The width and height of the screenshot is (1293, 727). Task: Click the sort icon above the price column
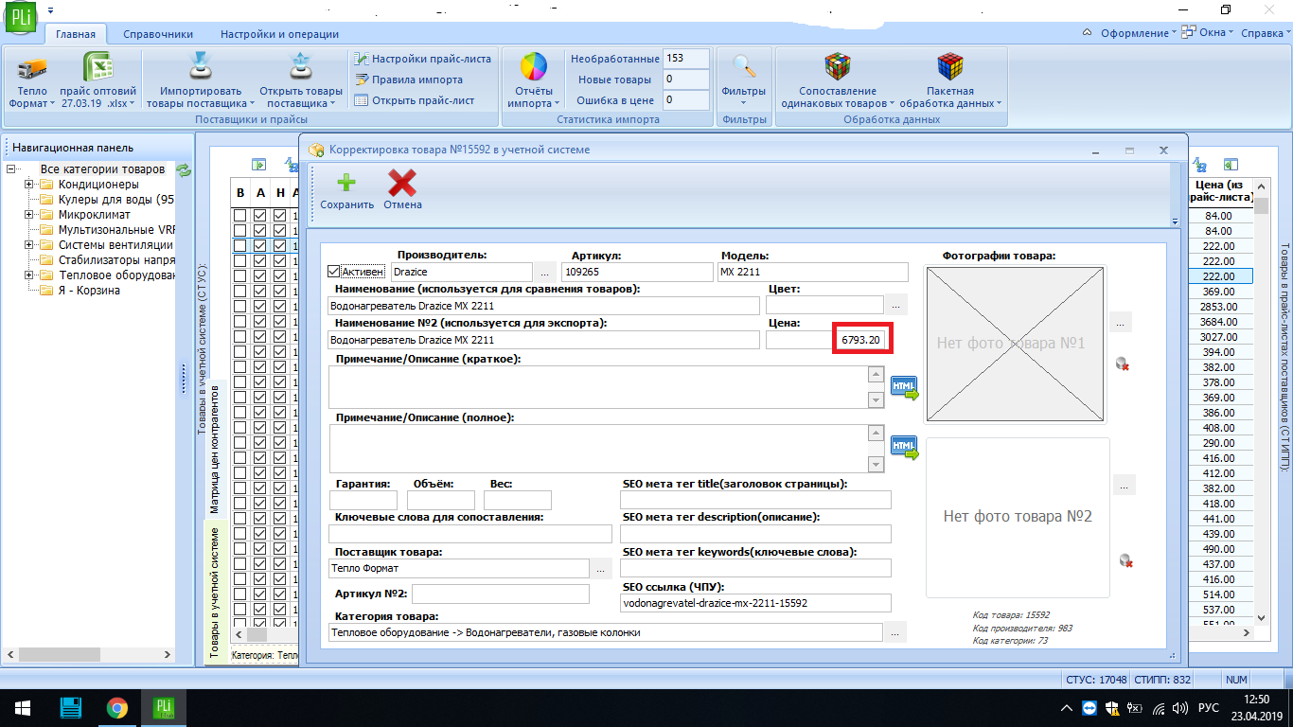[x=1201, y=165]
